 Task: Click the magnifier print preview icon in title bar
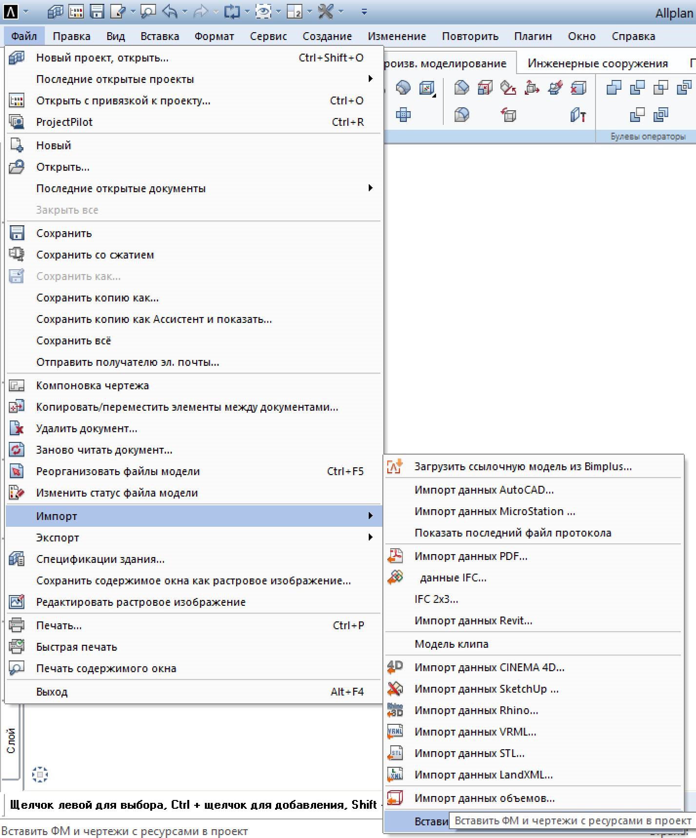[148, 11]
